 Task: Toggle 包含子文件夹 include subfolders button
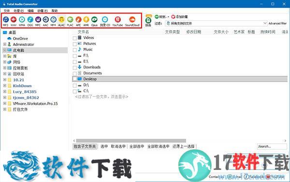(85, 147)
